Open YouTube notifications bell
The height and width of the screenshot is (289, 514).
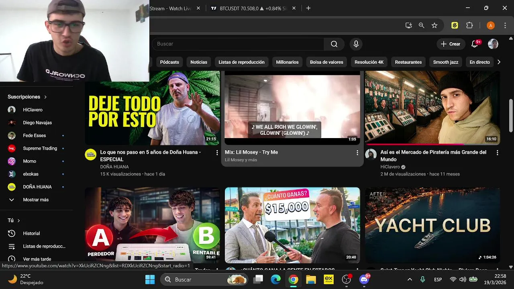coord(475,44)
